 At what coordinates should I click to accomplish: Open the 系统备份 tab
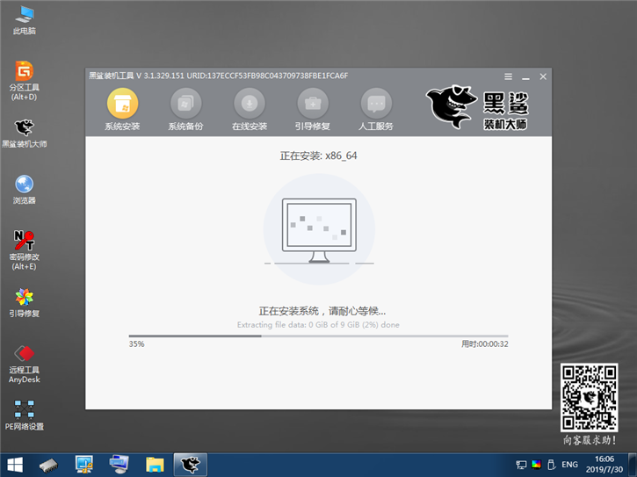coord(185,104)
